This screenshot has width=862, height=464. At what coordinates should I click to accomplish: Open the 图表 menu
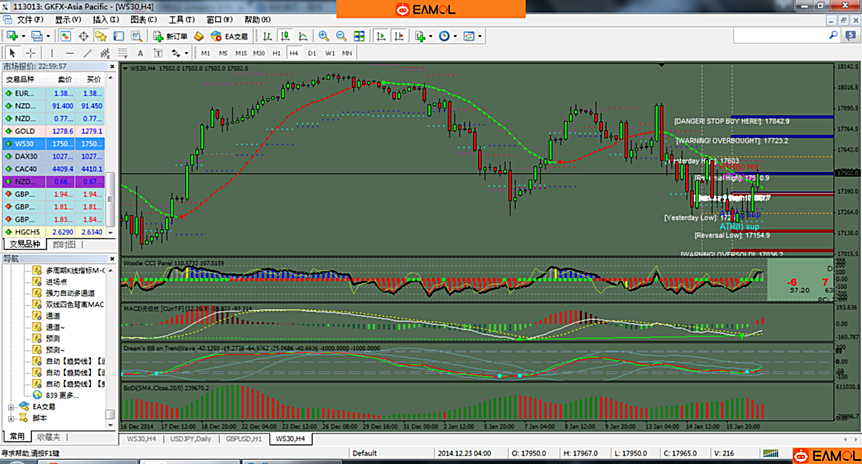click(143, 20)
